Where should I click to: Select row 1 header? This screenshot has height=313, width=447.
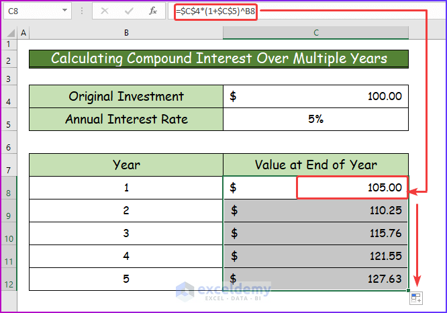click(9, 44)
